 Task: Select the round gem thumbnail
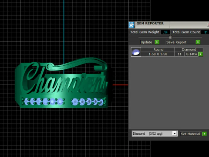pyautogui.click(x=136, y=52)
